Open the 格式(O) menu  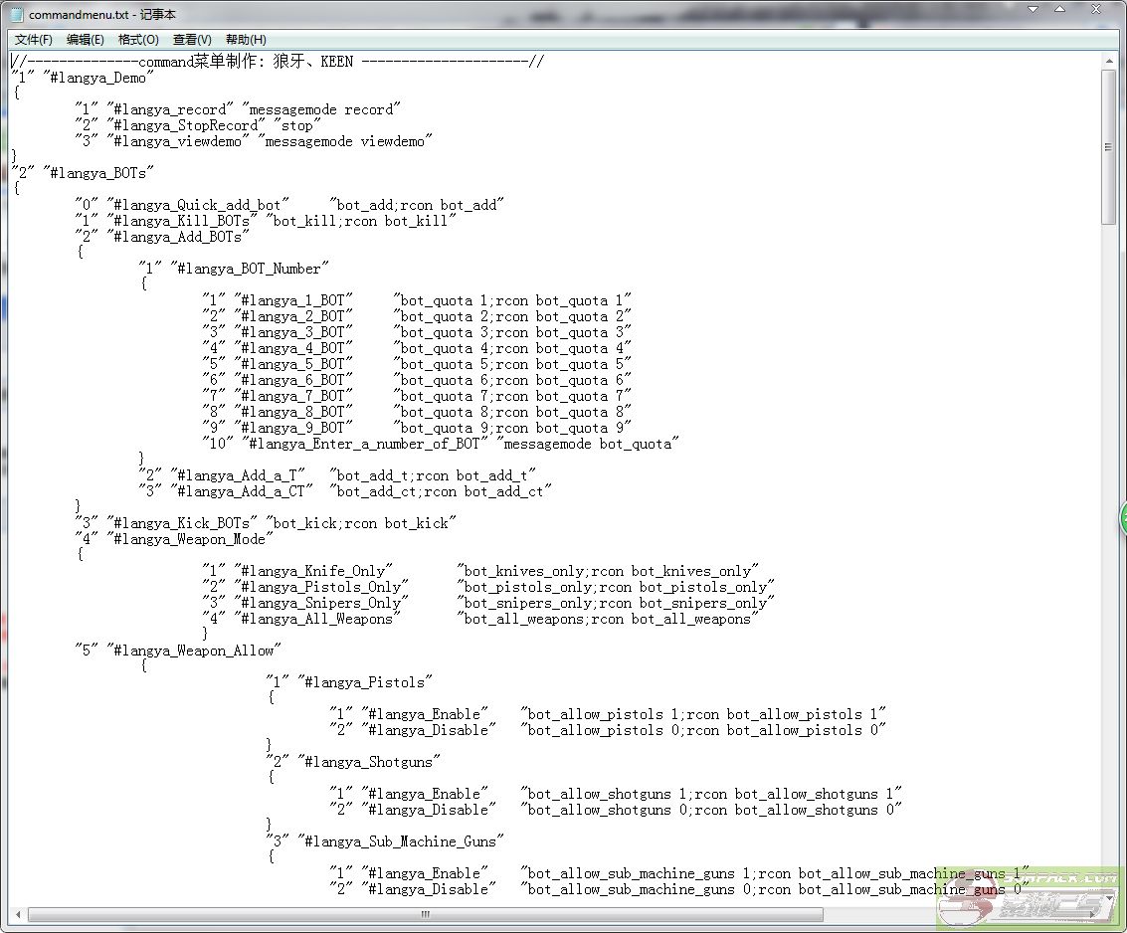137,40
